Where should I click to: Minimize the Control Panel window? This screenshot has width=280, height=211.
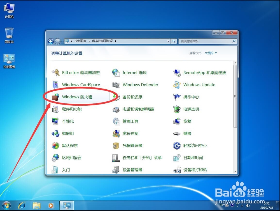(216, 33)
